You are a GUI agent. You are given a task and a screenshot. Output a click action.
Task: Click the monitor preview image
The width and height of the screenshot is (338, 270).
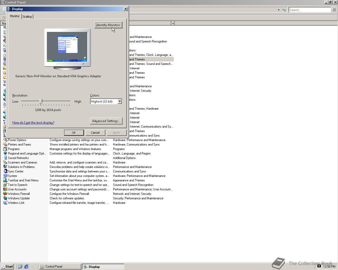[68, 49]
